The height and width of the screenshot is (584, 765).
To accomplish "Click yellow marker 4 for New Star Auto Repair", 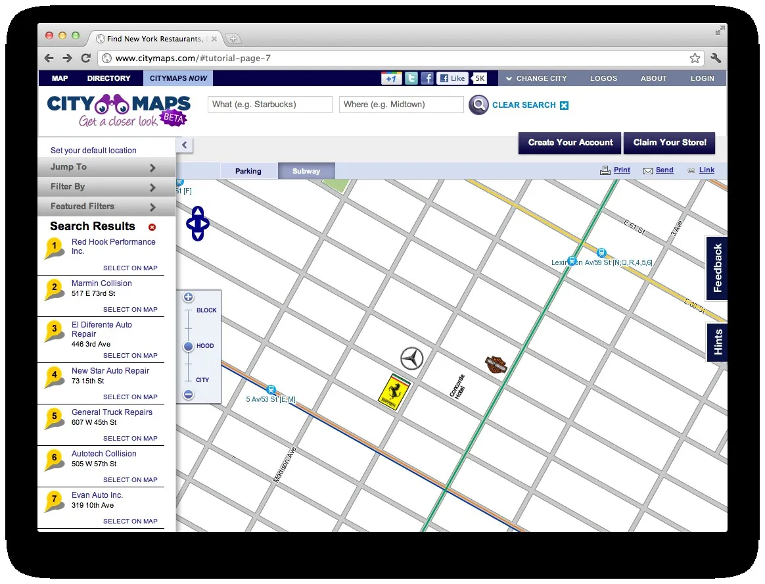I will [x=54, y=377].
